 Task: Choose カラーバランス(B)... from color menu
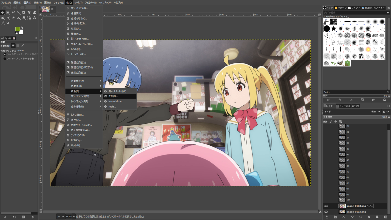(84, 8)
